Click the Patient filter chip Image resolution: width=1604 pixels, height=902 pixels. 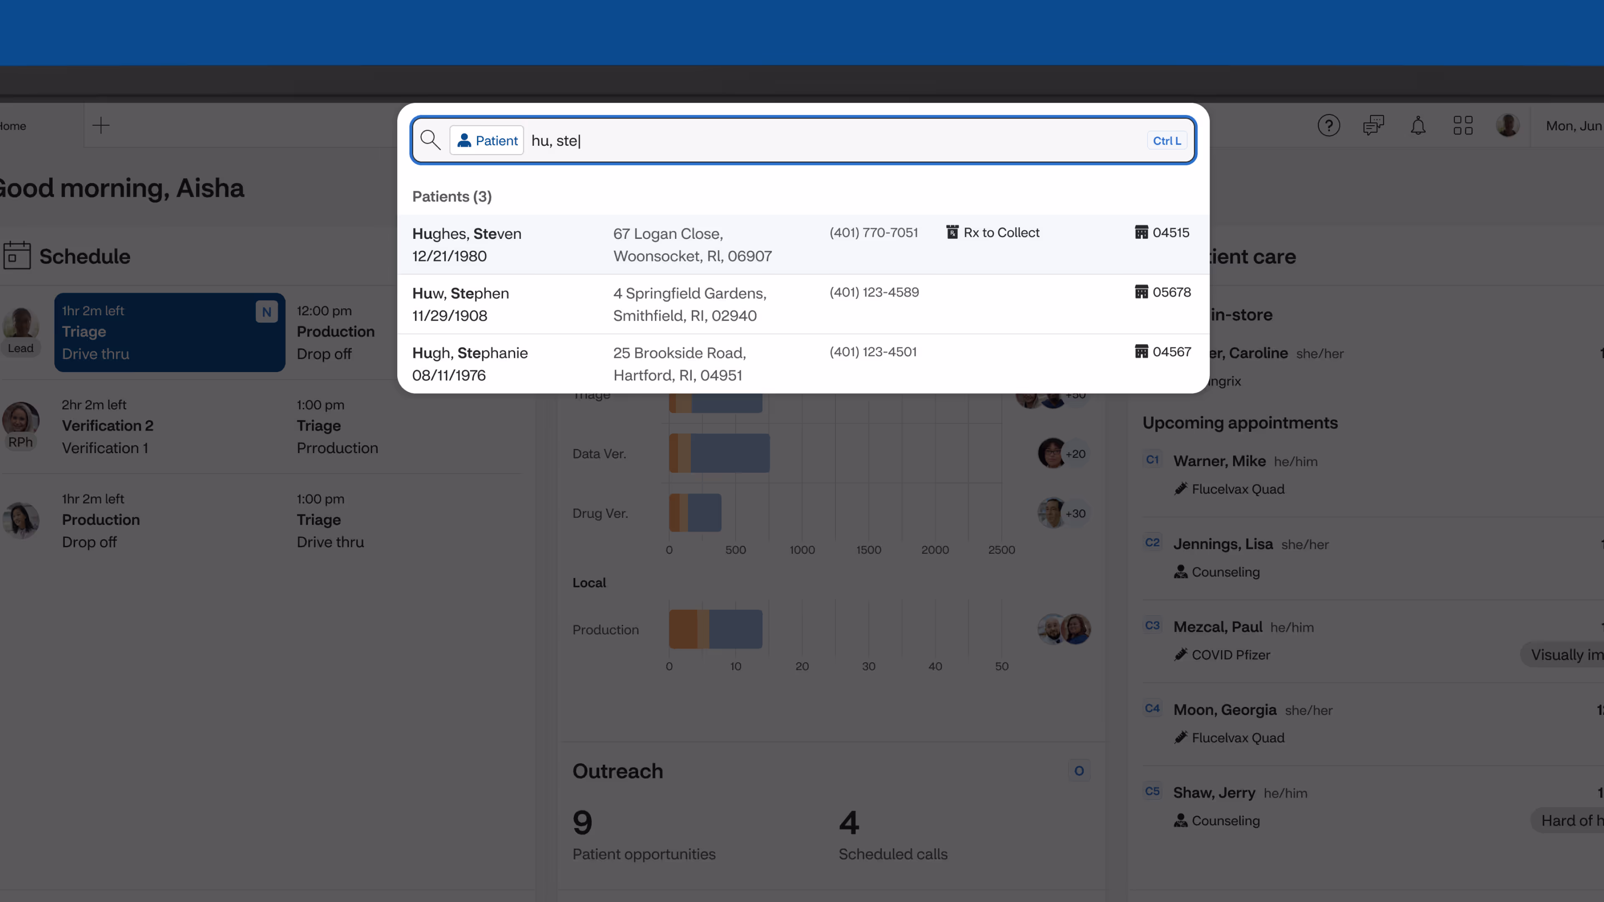click(x=487, y=141)
